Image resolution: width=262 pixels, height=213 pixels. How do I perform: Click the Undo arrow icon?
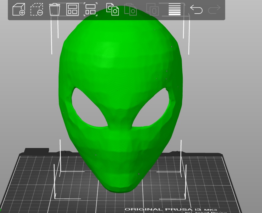[x=196, y=9]
